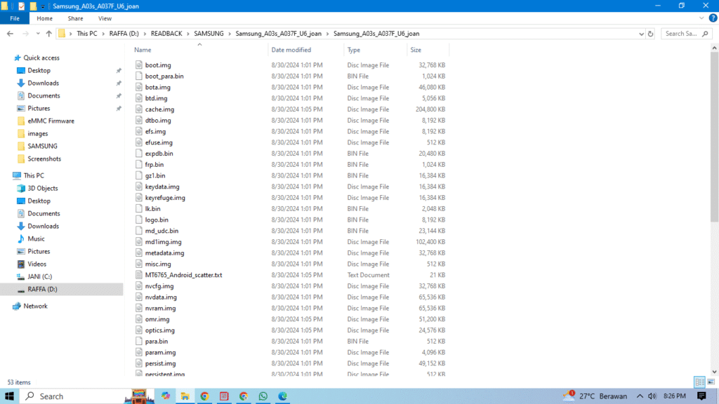Open Downloads under Quick access

[x=43, y=83]
